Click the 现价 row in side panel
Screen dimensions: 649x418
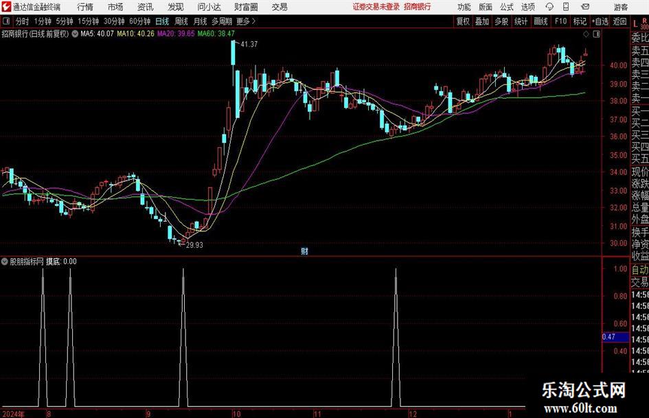coord(640,172)
